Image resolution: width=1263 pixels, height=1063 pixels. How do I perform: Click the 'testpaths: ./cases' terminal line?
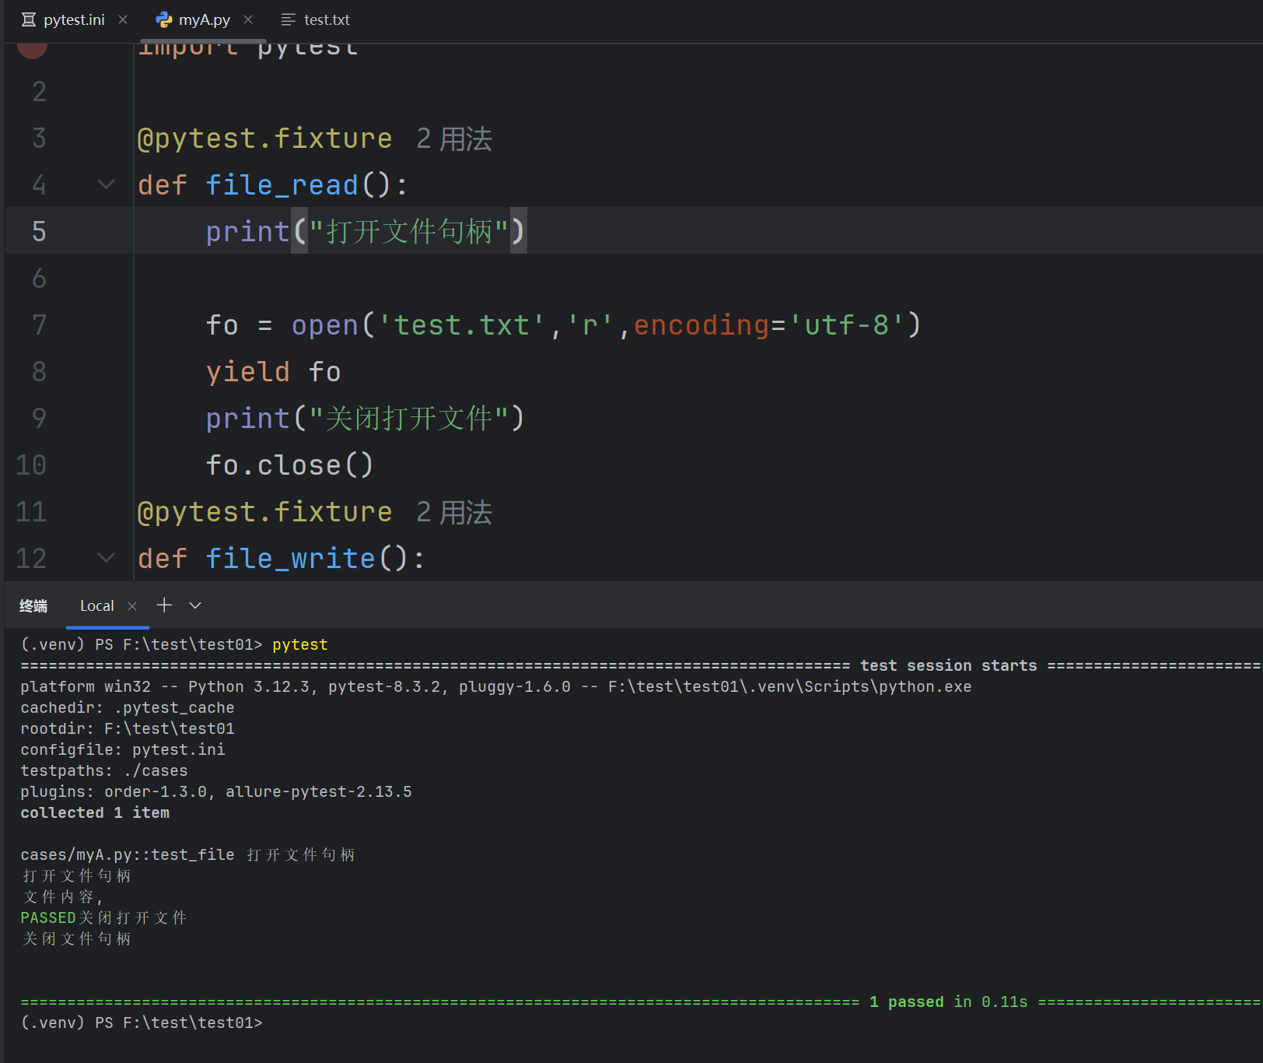[x=104, y=770]
